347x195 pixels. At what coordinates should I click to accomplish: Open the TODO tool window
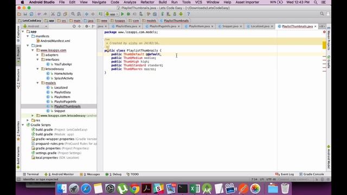pyautogui.click(x=132, y=174)
